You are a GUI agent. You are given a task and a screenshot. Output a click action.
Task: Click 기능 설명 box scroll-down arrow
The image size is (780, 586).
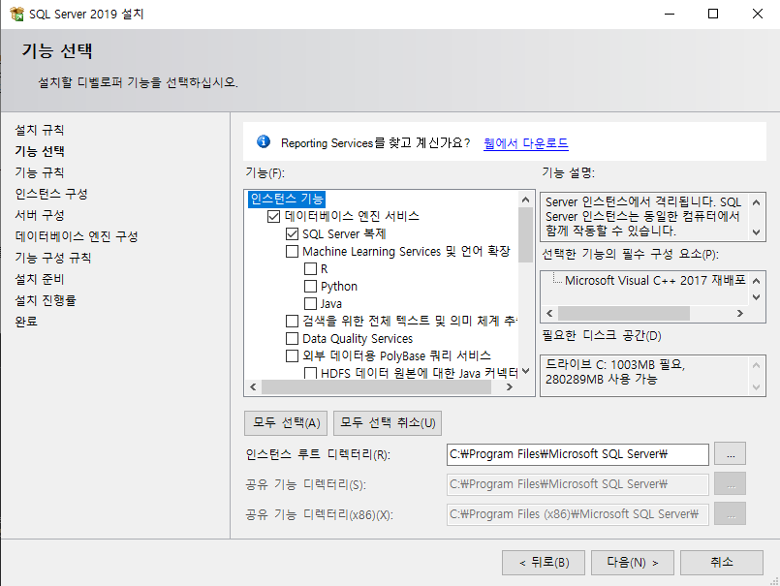[756, 231]
